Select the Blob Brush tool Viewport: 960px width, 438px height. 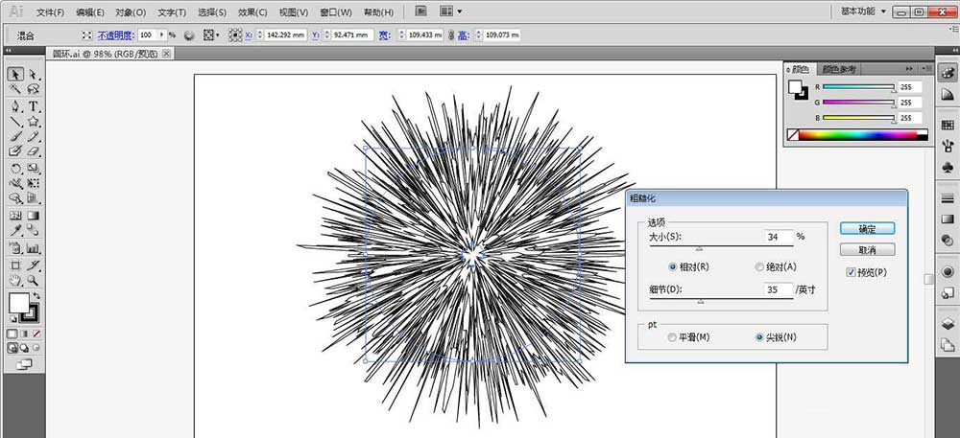15,150
